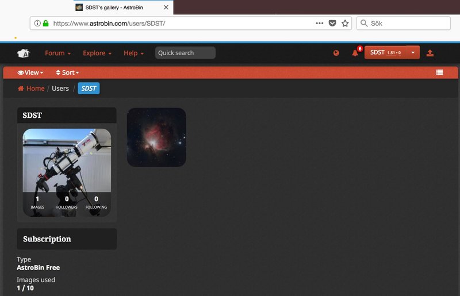This screenshot has height=296, width=460.
Task: Open the notifications bell icon
Action: click(x=355, y=53)
